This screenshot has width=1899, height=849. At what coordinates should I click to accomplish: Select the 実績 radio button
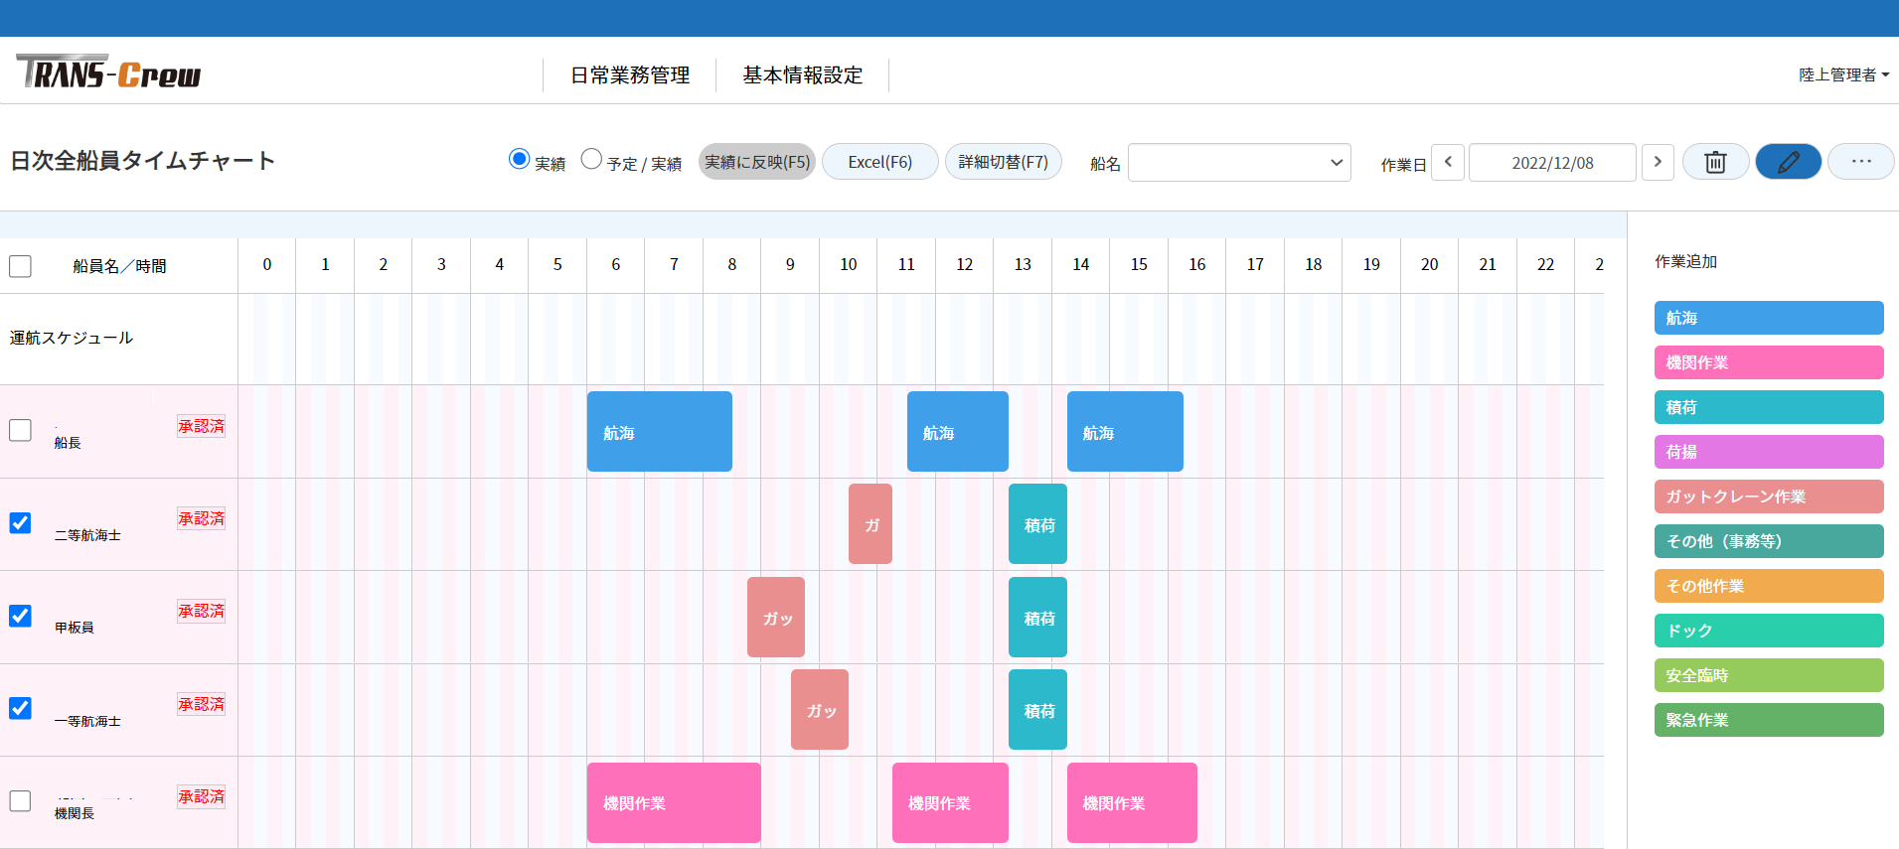click(x=518, y=159)
